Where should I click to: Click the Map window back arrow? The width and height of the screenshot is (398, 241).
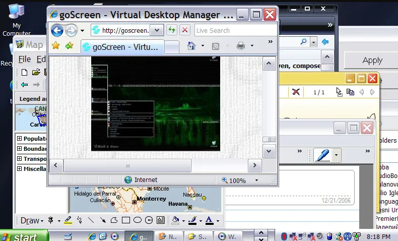click(x=24, y=85)
